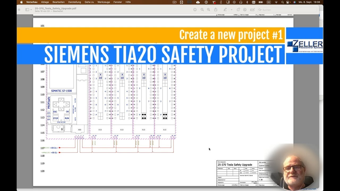The width and height of the screenshot is (340, 191).
Task: Open the screen recording camera menu bar icon
Action: click(175, 2)
